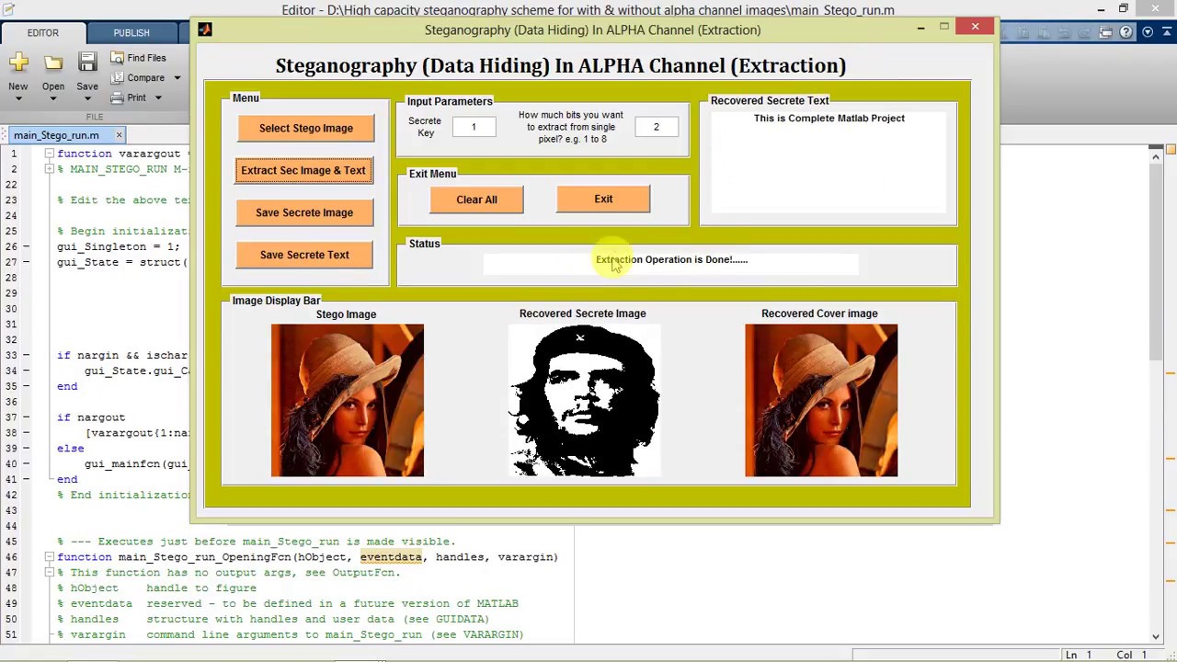Click the Secrete Key input field
Viewport: 1177px width, 662px height.
tap(474, 127)
